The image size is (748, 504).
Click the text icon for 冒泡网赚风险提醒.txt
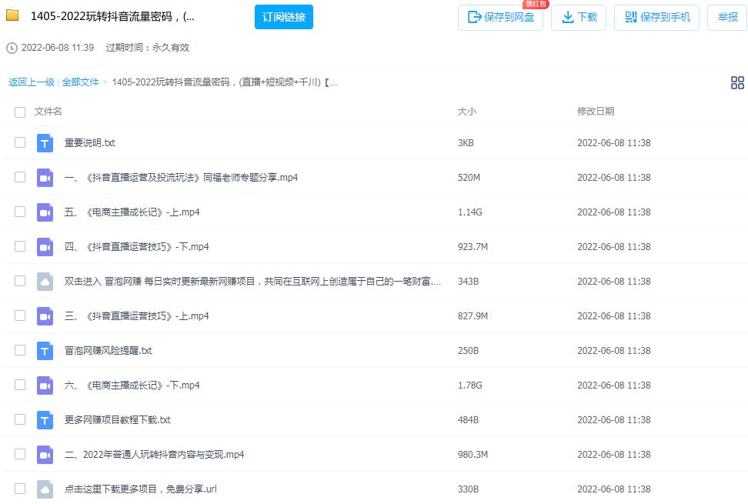[45, 351]
